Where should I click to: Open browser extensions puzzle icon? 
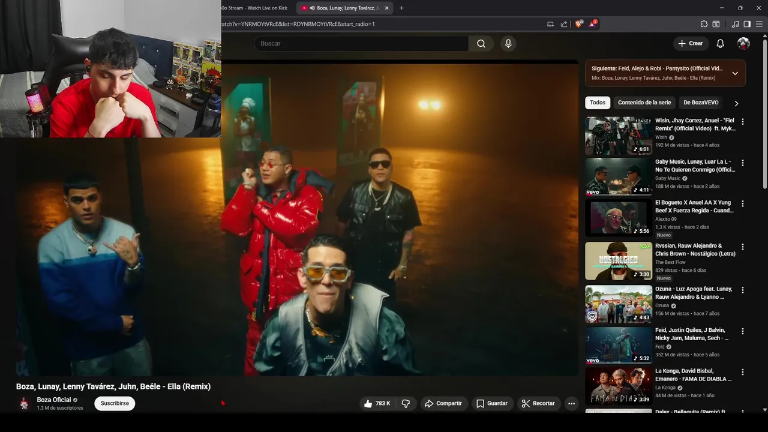click(x=704, y=24)
